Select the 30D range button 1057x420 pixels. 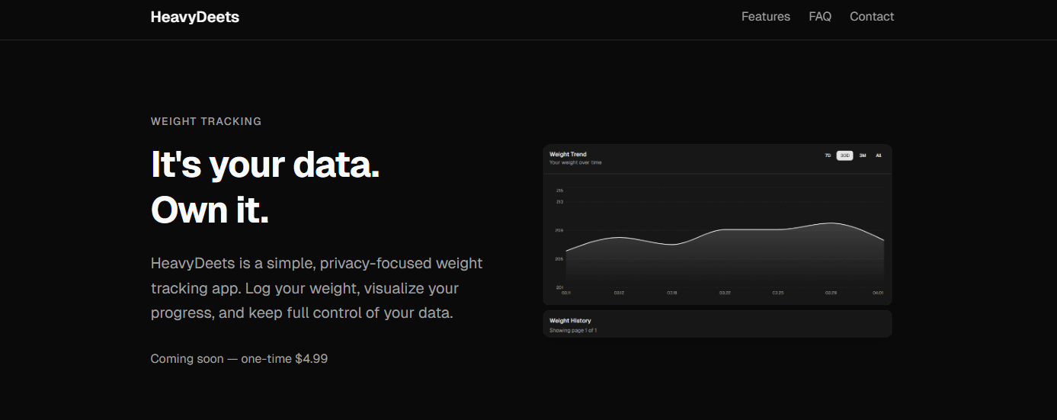(x=844, y=155)
